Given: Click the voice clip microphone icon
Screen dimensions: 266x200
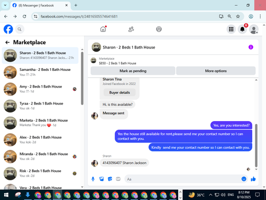Looking at the screenshot, I should 93,179.
